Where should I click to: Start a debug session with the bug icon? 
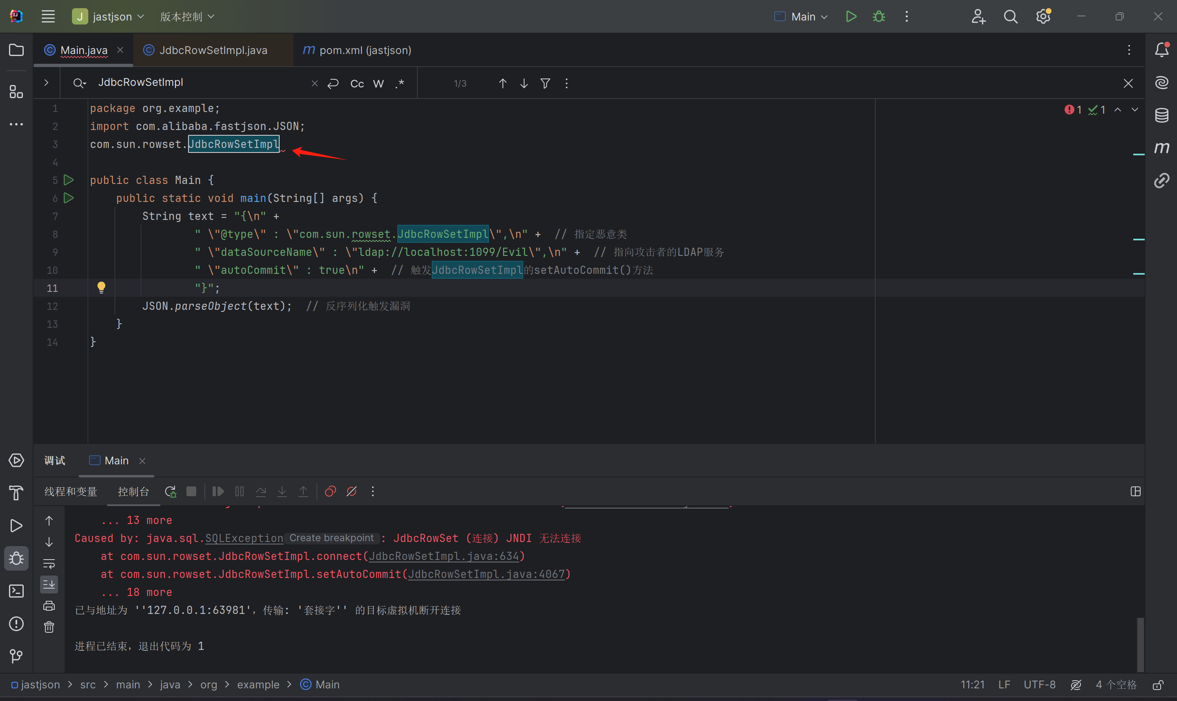(879, 16)
